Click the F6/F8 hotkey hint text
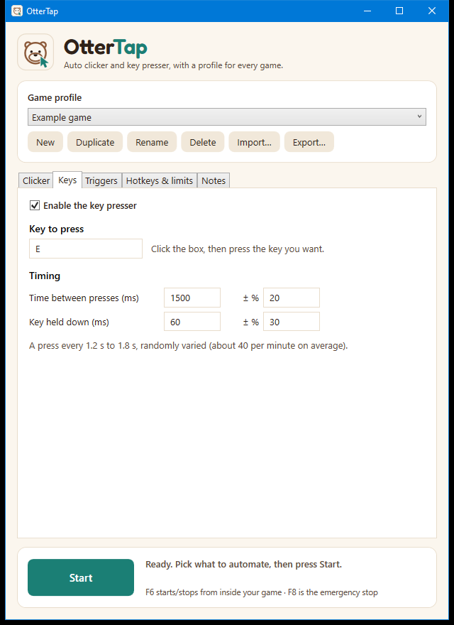The image size is (454, 625). click(x=262, y=592)
